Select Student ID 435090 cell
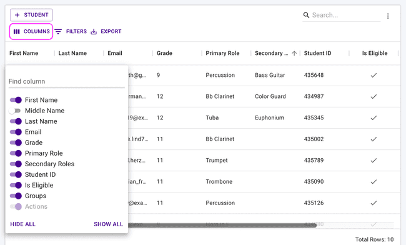The width and height of the screenshot is (406, 245). [x=314, y=181]
